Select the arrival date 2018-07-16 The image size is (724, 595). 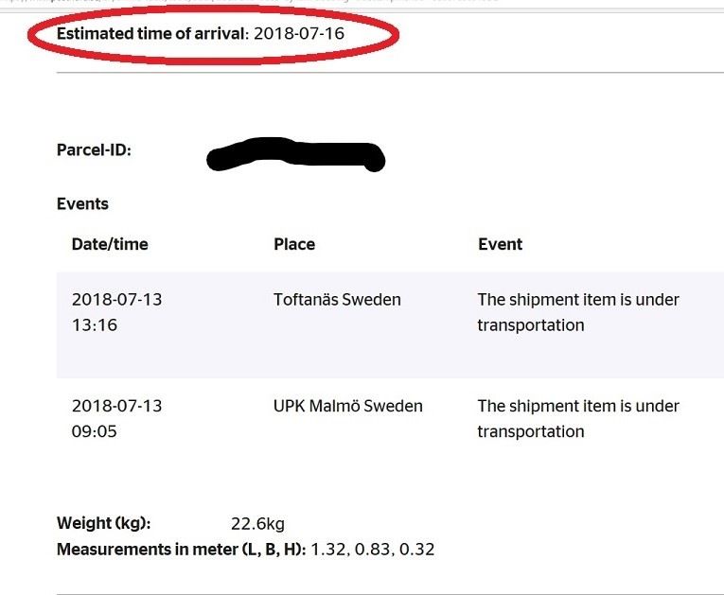tap(299, 34)
